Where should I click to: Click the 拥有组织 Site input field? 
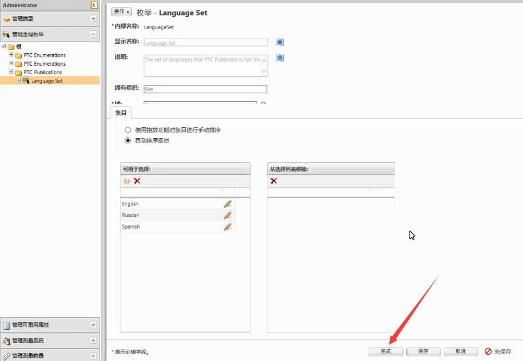point(205,89)
